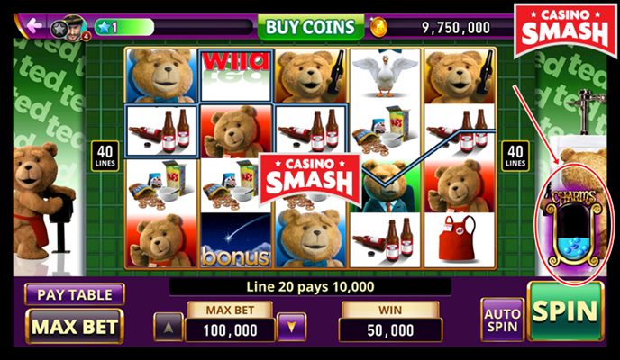The image size is (620, 360).
Task: Click the red apron symbol
Action: [459, 239]
